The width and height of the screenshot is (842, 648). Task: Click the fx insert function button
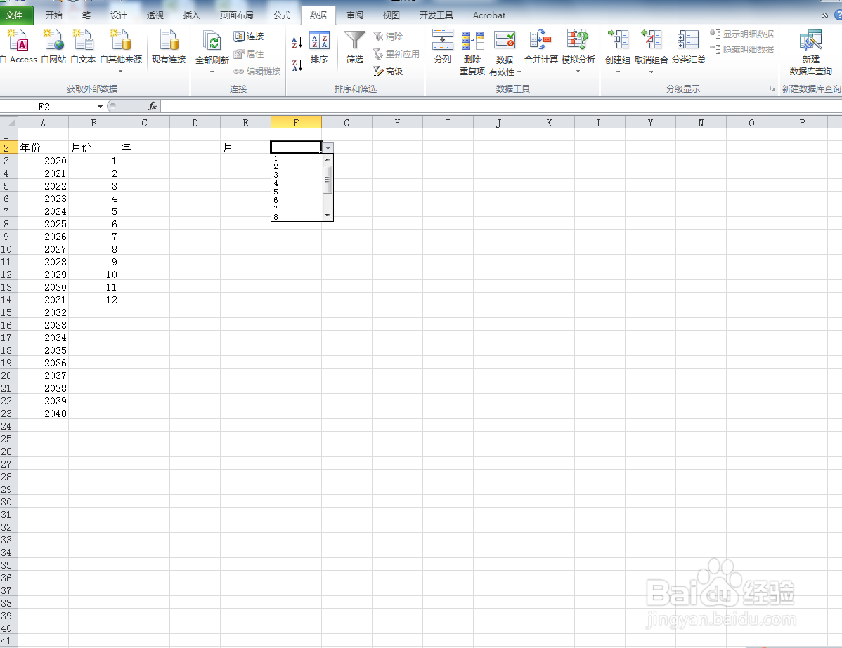(x=153, y=106)
